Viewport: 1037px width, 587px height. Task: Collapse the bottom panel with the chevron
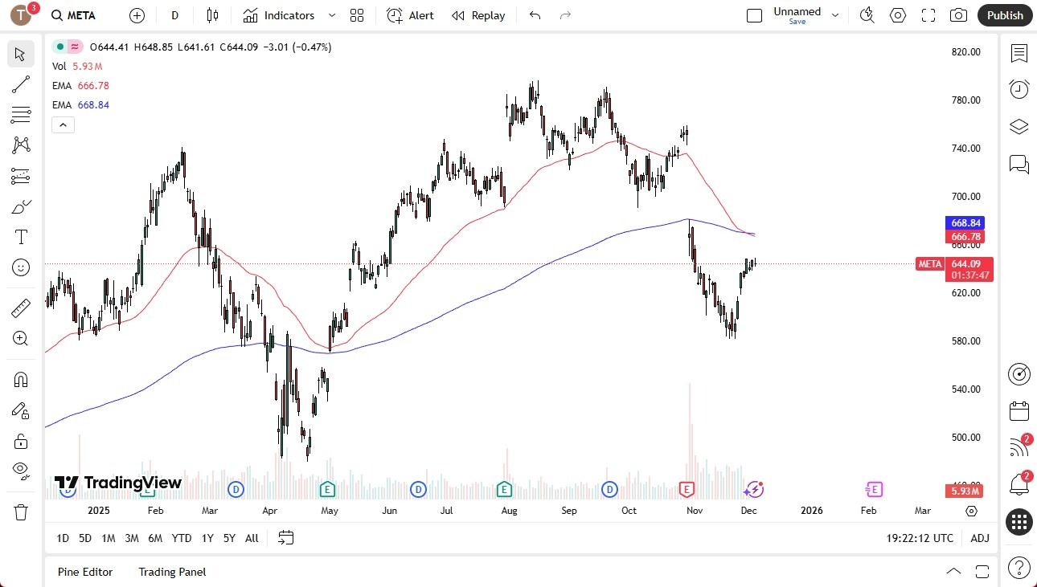[953, 571]
